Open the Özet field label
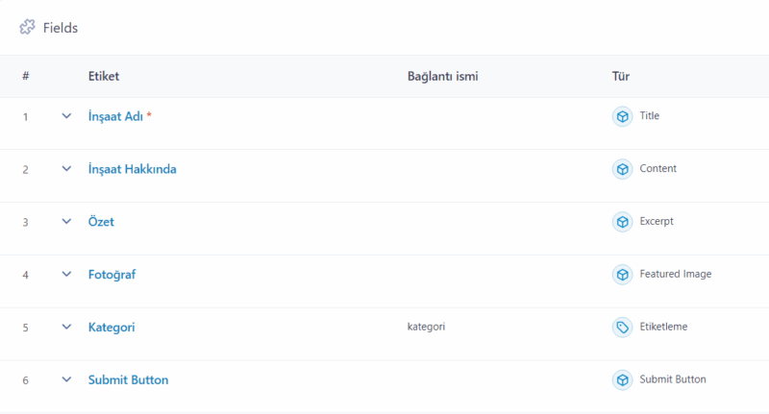Screen dimensions: 769x414 [101, 222]
